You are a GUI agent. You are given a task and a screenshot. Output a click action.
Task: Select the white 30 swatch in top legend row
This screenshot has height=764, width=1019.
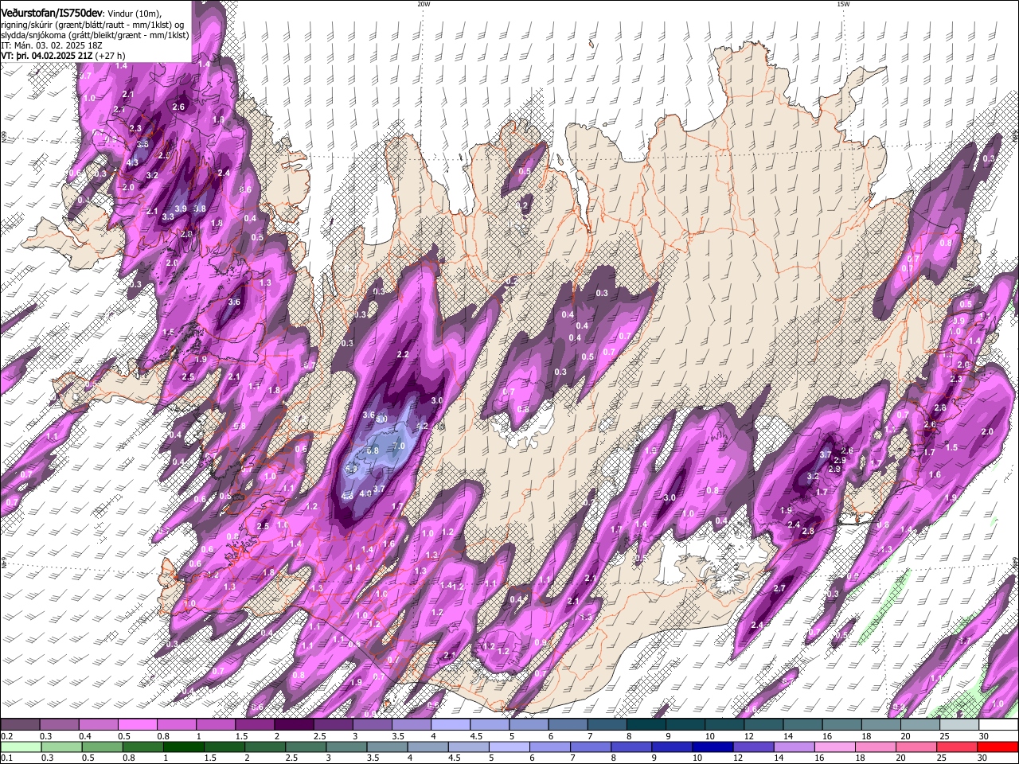coord(998,724)
